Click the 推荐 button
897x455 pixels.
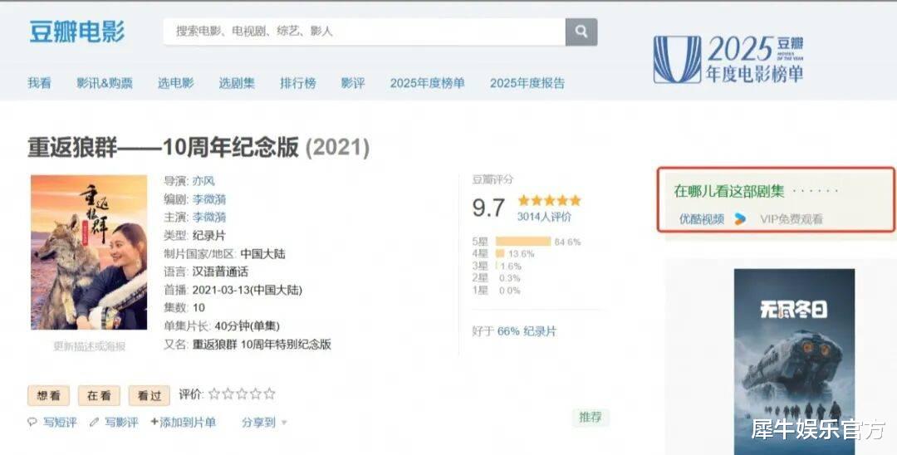pyautogui.click(x=591, y=418)
